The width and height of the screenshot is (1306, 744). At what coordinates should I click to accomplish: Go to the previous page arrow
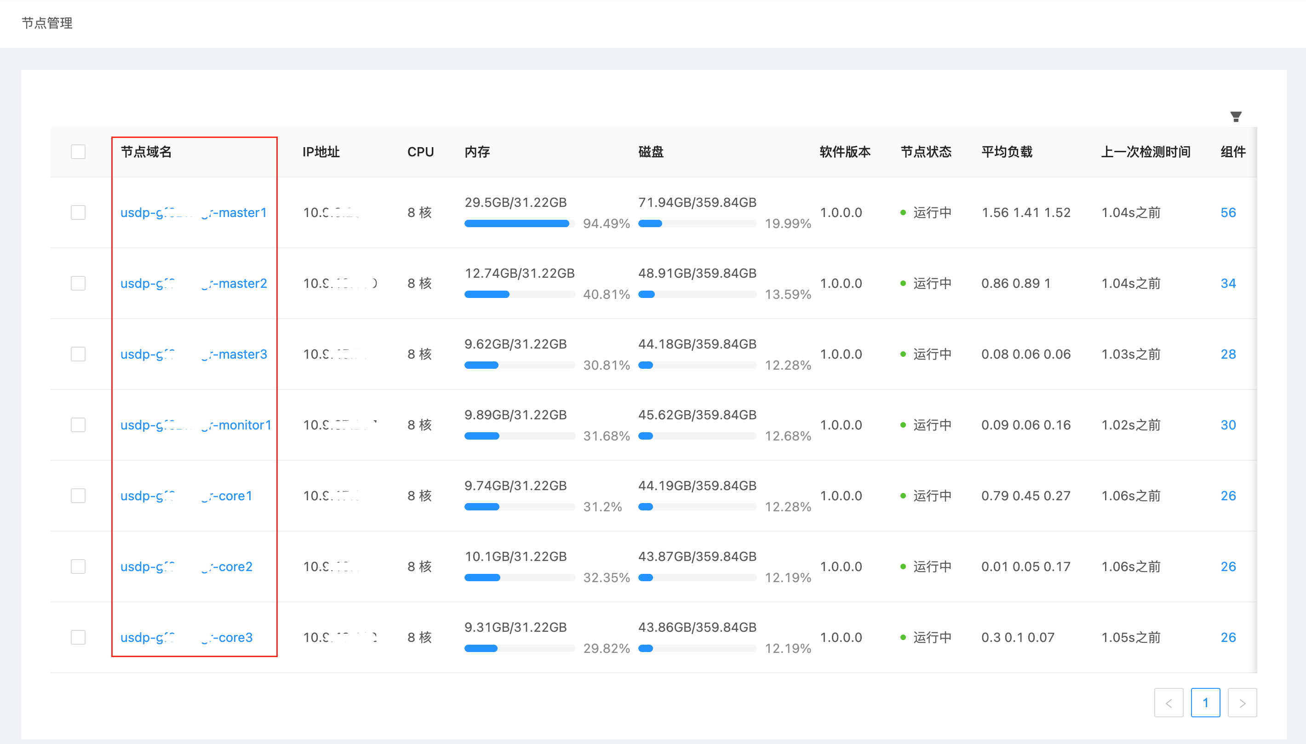(x=1169, y=703)
